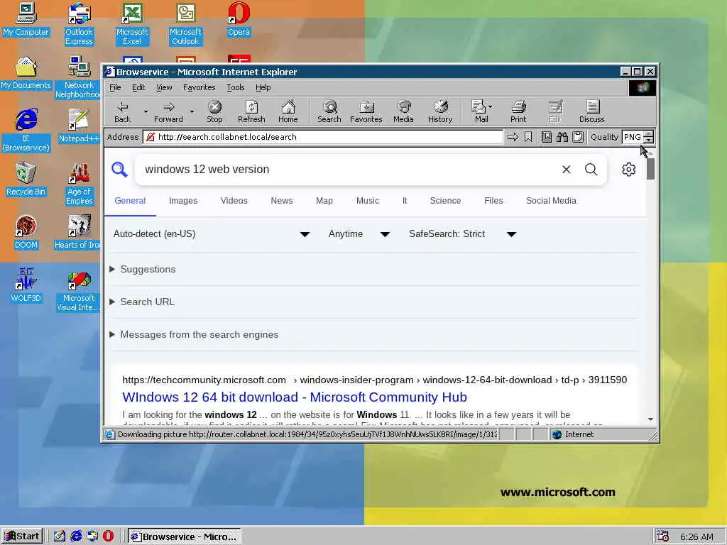The image size is (727, 545).
Task: Switch to the News tab
Action: (282, 201)
